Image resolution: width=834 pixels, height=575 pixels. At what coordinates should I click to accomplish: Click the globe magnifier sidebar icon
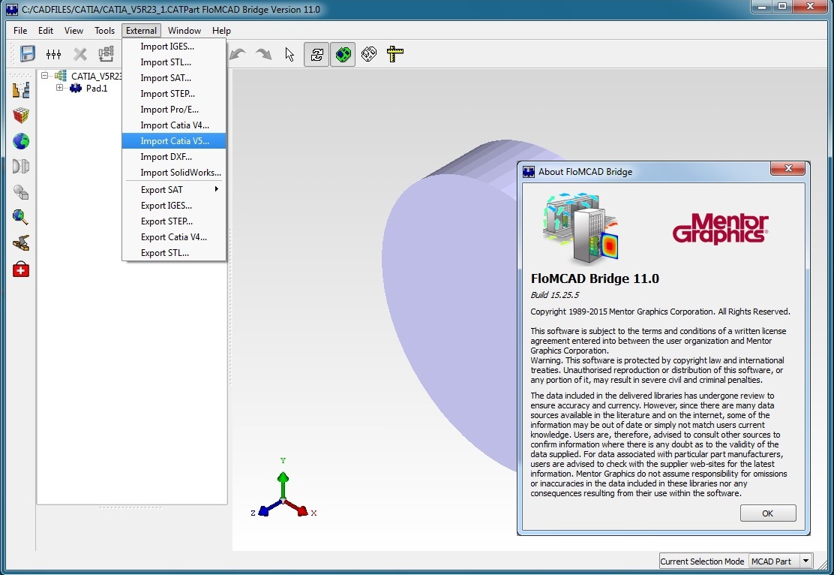coord(21,217)
